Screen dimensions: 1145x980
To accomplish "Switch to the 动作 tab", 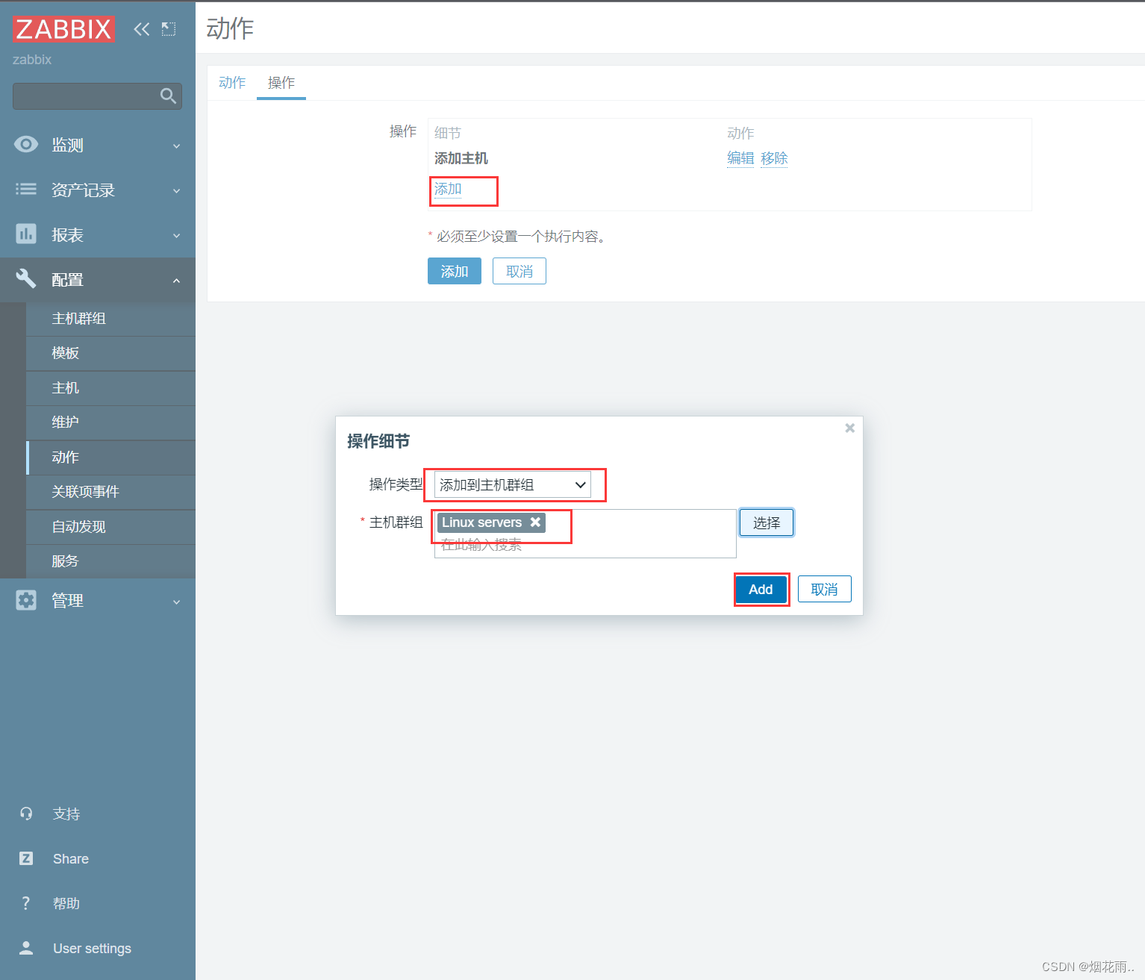I will tap(232, 83).
